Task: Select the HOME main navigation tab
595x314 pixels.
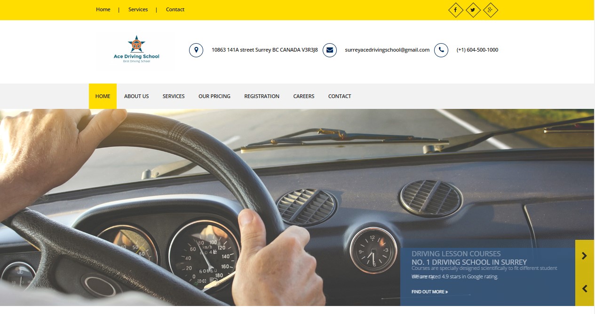Action: [x=103, y=96]
